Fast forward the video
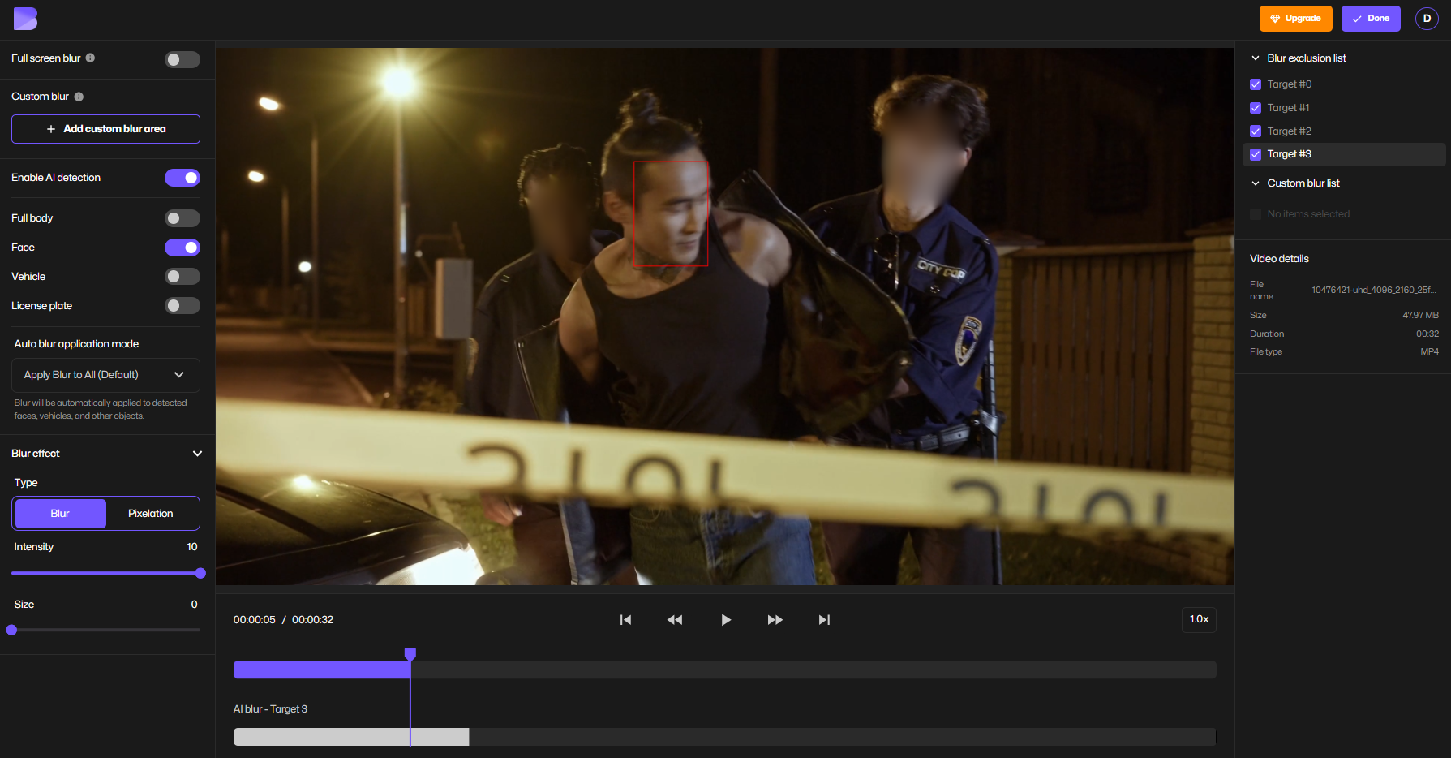 (775, 619)
